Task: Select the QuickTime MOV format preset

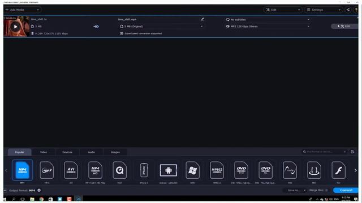Action: [119, 170]
